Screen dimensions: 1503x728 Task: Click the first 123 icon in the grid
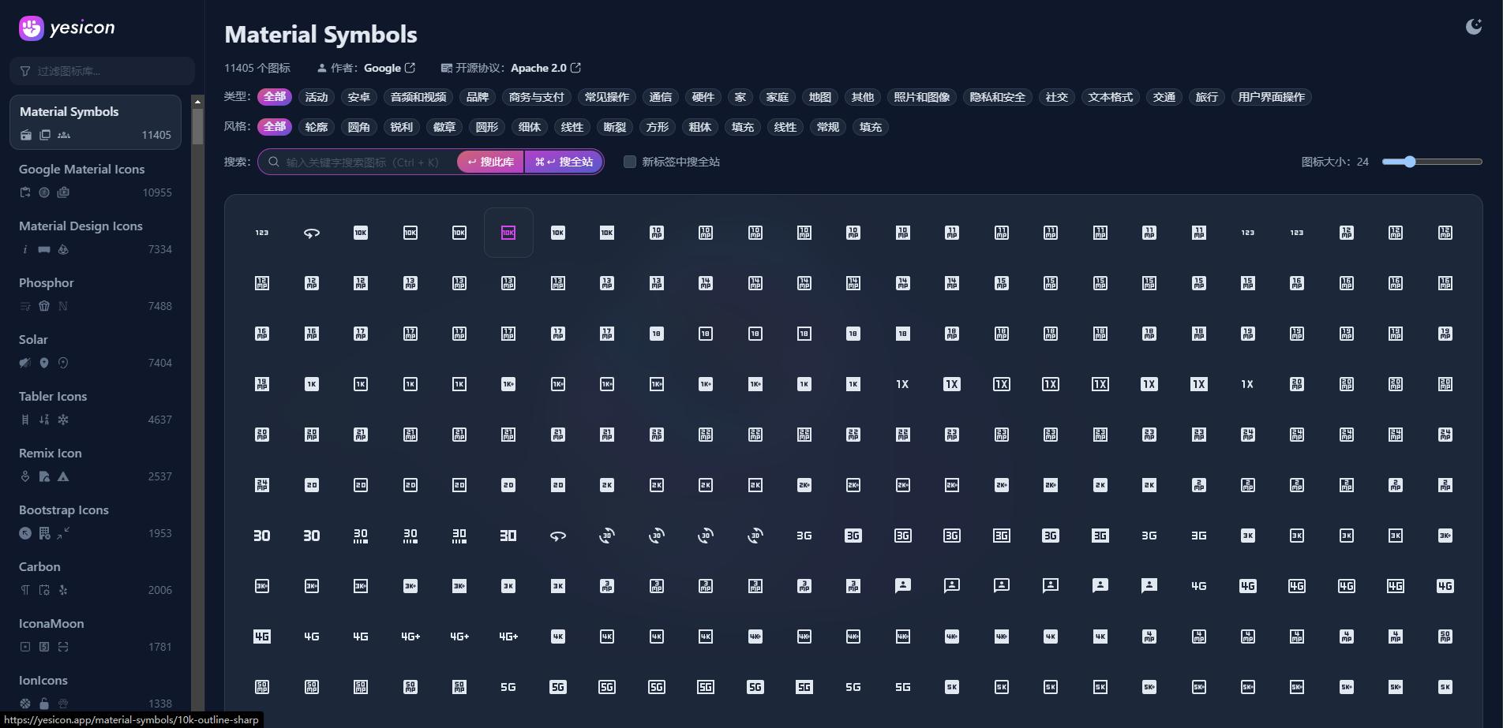tap(262, 233)
